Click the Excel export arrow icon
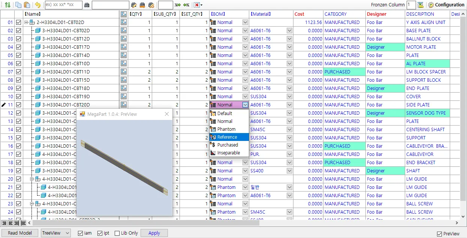Image resolution: width=467 pixels, height=238 pixels. click(178, 5)
